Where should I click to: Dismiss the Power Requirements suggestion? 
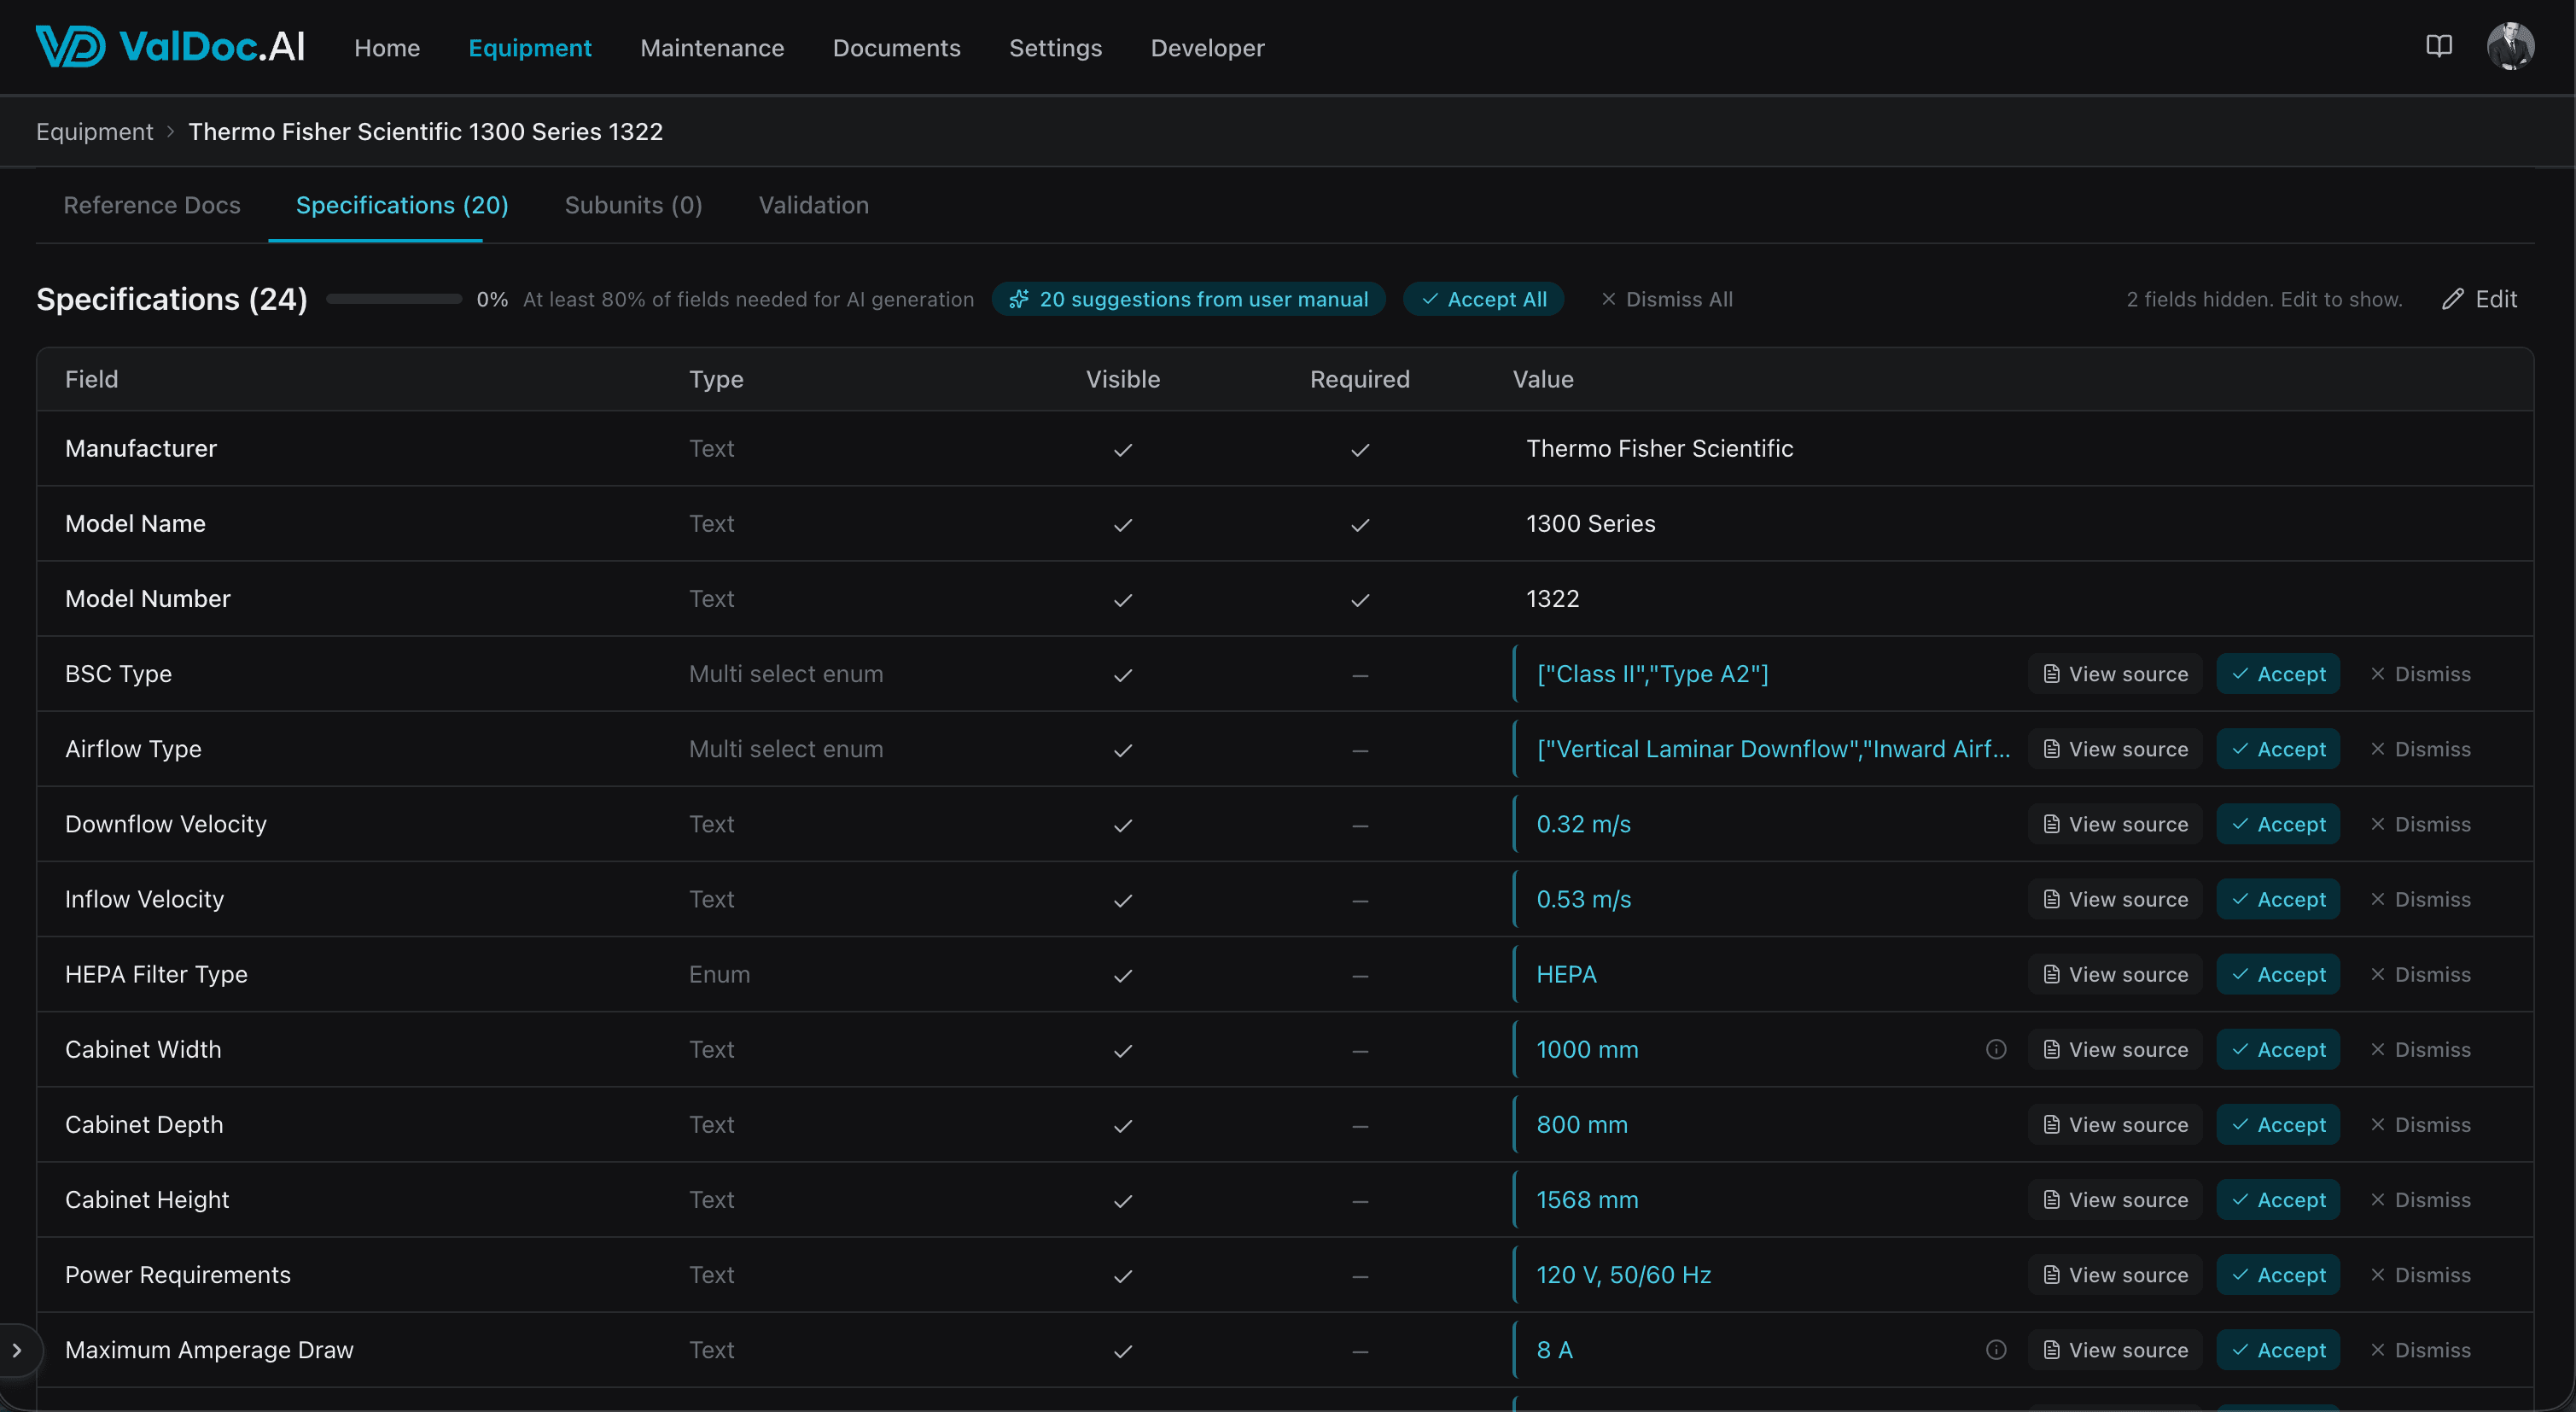tap(2420, 1274)
